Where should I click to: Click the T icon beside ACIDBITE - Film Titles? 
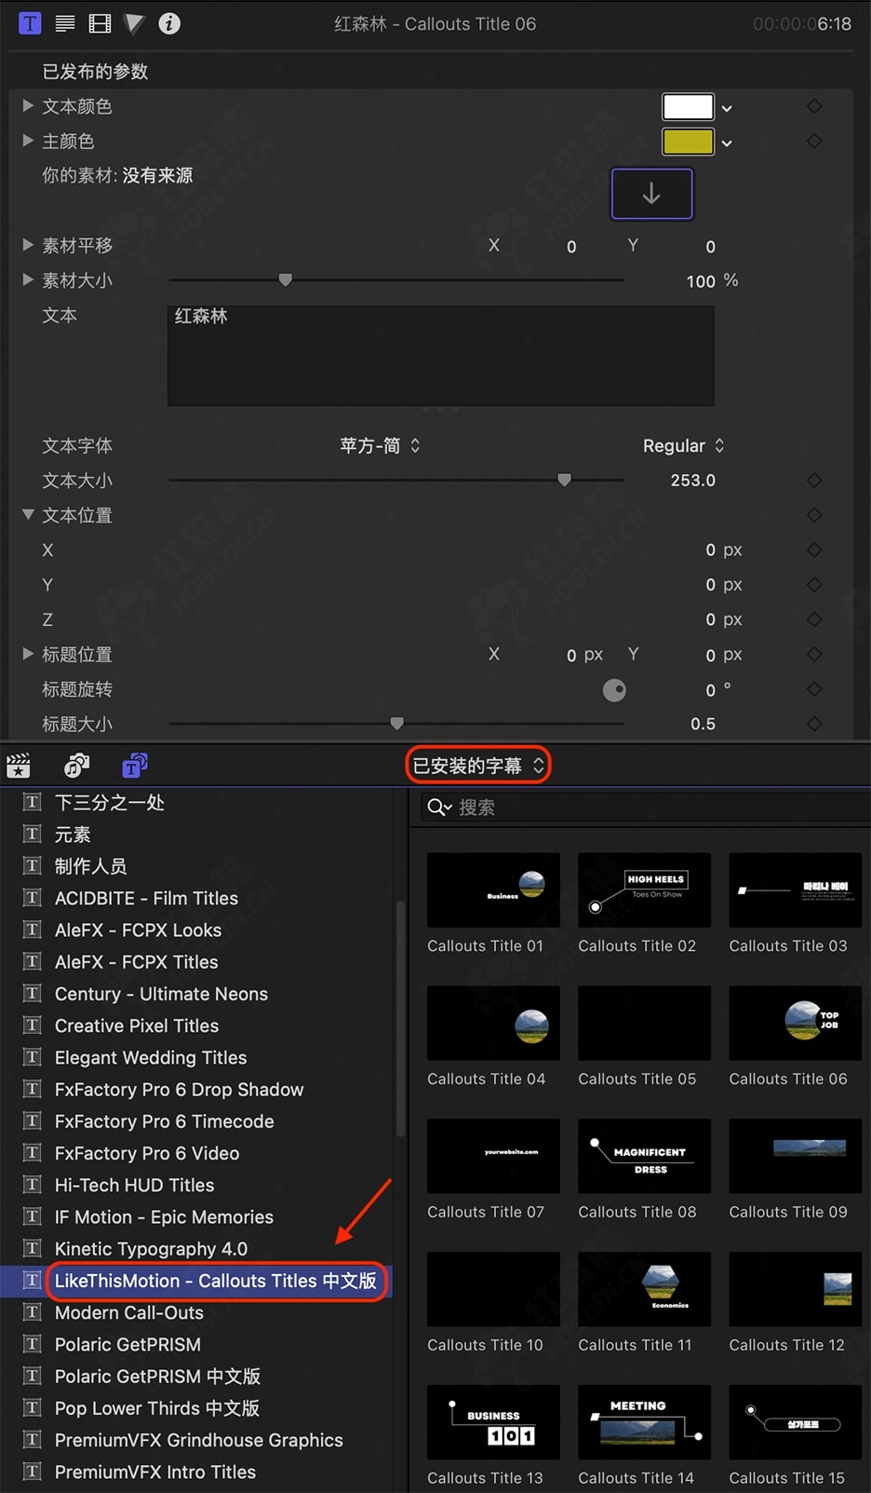33,898
